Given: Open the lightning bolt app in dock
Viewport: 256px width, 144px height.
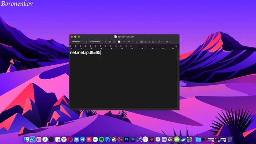Looking at the screenshot, I should point(45,140).
